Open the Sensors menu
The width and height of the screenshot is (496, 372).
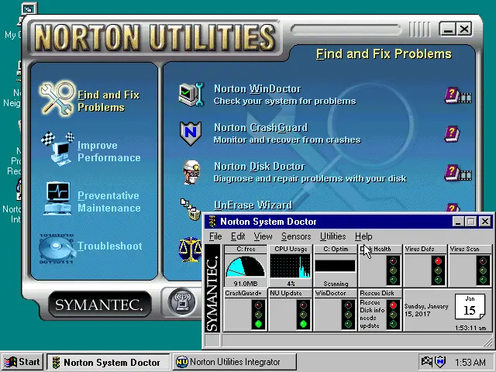pos(296,236)
